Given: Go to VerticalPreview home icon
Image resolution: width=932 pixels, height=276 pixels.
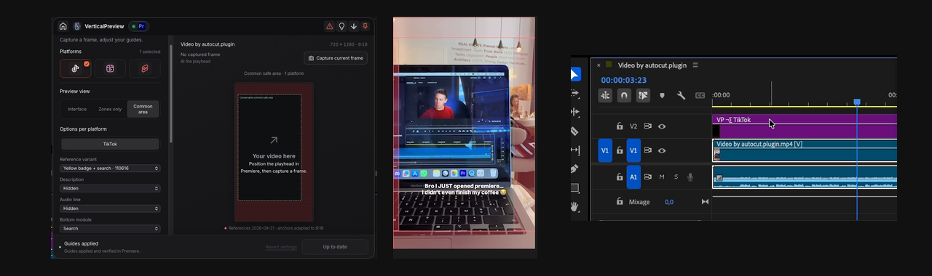Looking at the screenshot, I should point(63,26).
